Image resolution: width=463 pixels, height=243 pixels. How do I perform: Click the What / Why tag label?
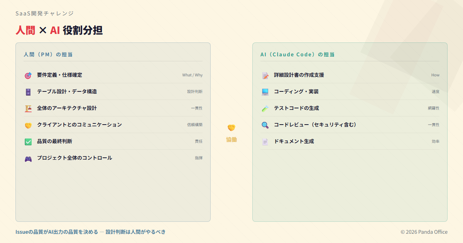(x=192, y=75)
